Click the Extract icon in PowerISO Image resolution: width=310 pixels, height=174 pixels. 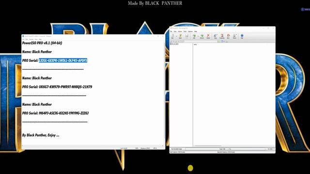click(202, 36)
